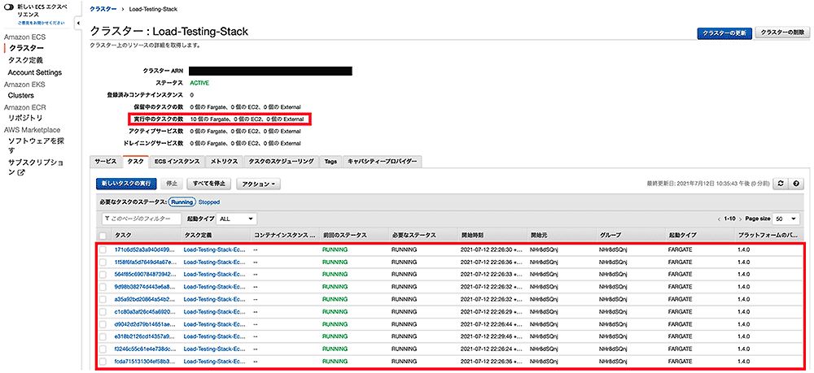Expand the アクション dropdown button
The width and height of the screenshot is (814, 373).
pyautogui.click(x=258, y=184)
